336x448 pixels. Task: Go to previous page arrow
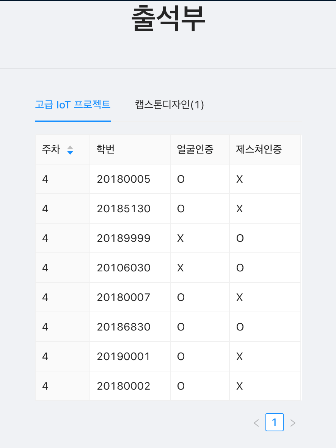[256, 423]
